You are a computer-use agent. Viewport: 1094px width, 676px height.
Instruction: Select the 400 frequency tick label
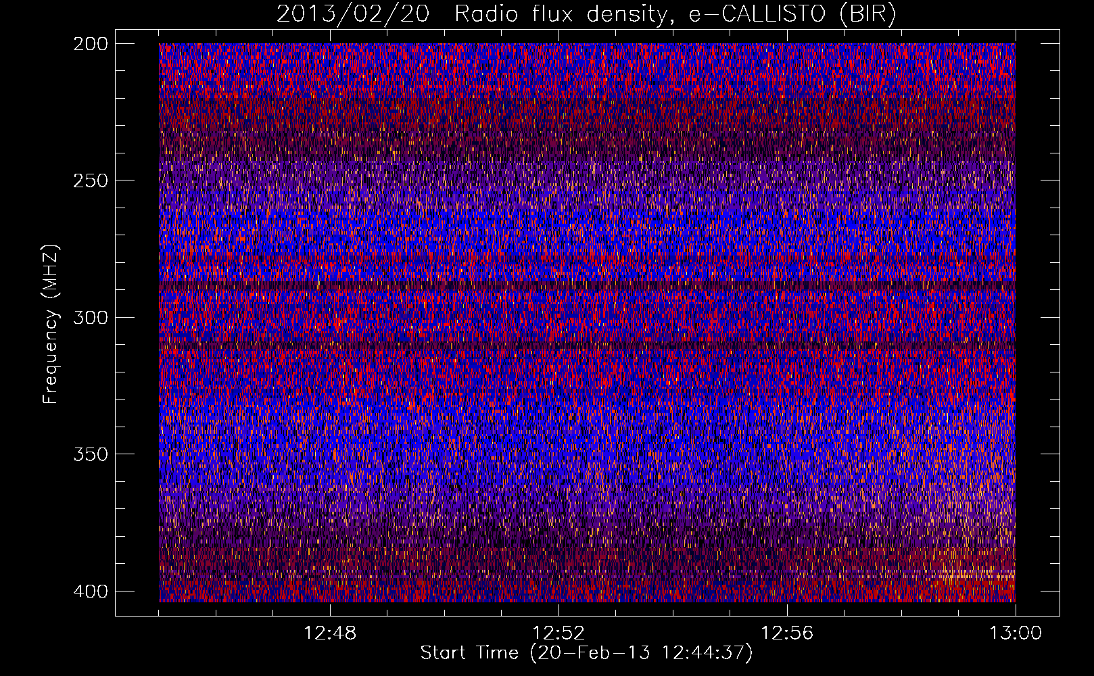(90, 591)
